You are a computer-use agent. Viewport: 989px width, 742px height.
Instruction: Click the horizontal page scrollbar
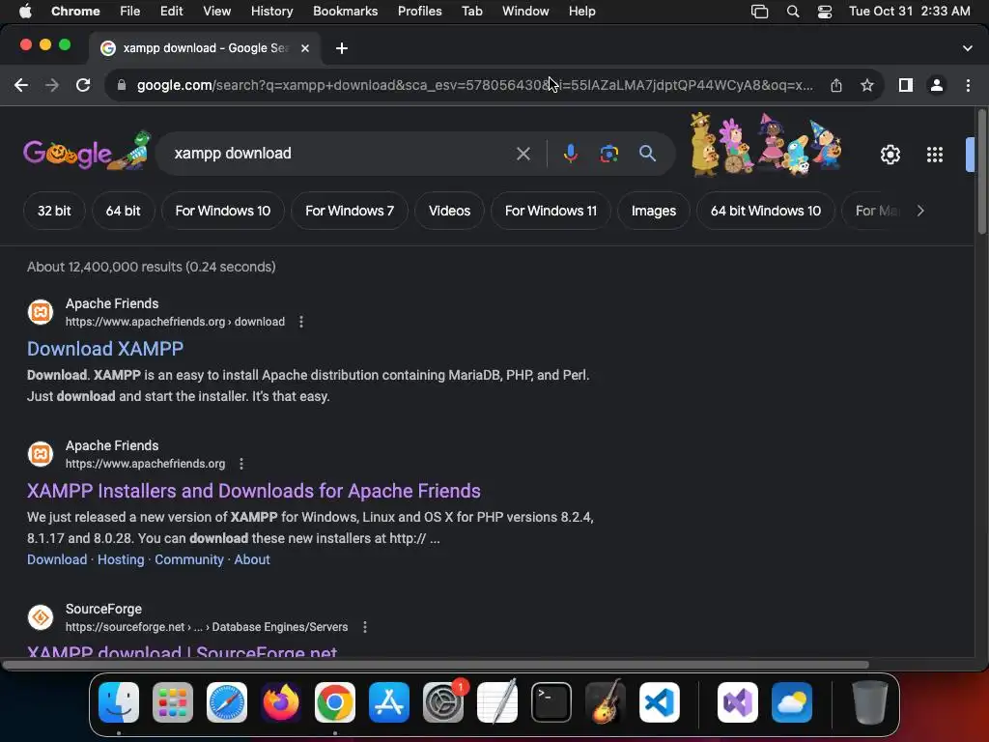[x=436, y=665]
